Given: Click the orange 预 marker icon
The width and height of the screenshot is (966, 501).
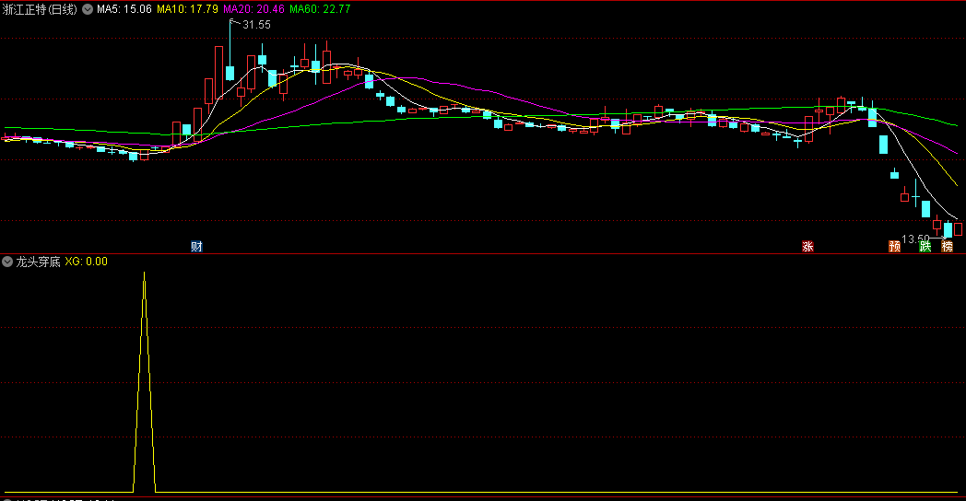Looking at the screenshot, I should coord(894,246).
